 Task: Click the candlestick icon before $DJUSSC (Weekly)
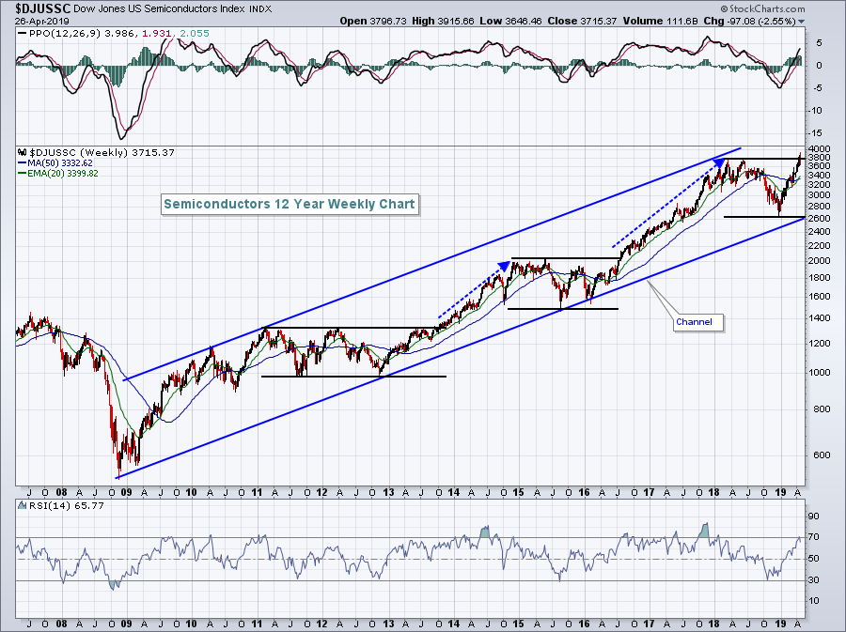tap(22, 152)
